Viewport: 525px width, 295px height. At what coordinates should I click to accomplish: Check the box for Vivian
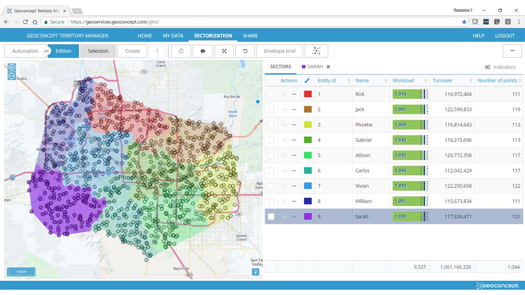point(271,186)
